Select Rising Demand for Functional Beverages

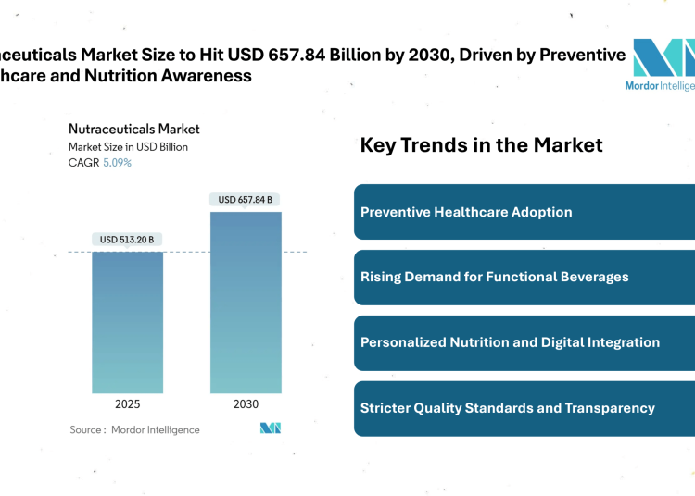click(524, 277)
